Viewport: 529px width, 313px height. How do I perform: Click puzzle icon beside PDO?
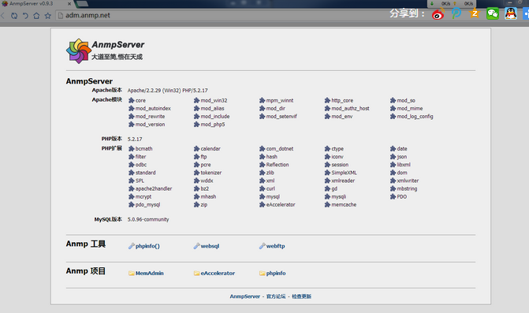(x=393, y=196)
